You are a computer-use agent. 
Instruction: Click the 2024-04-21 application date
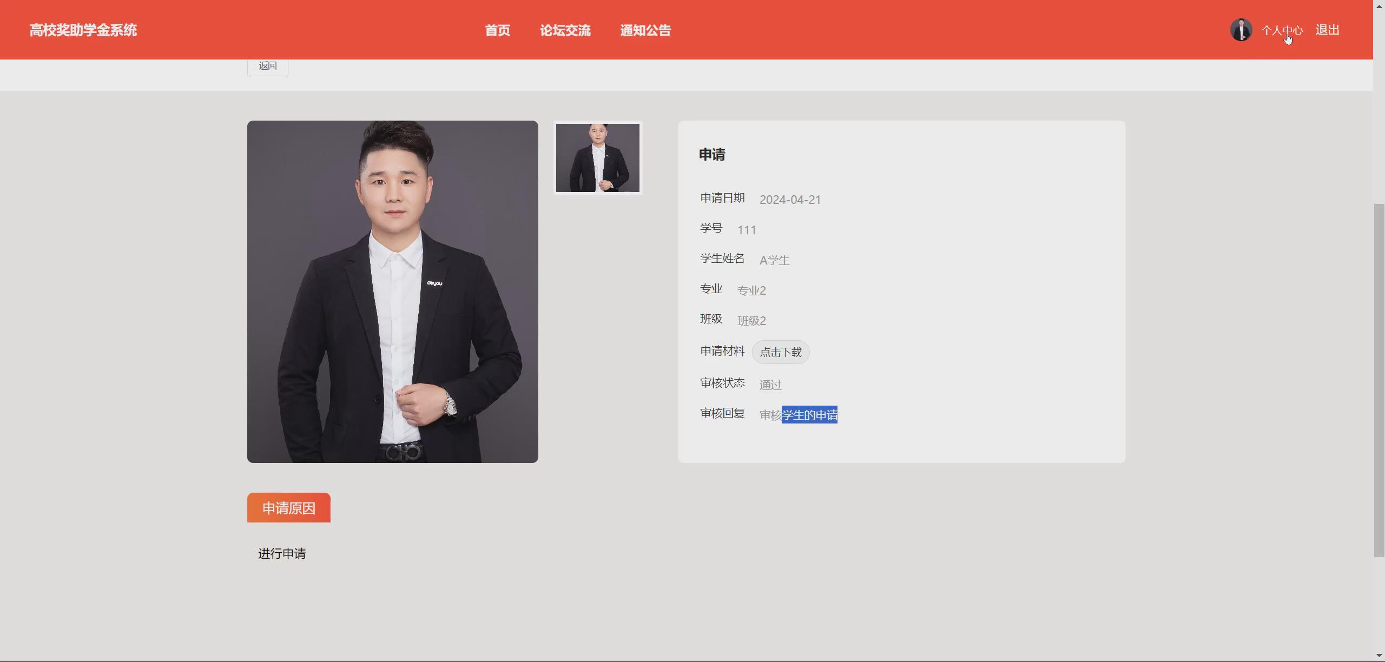point(790,200)
